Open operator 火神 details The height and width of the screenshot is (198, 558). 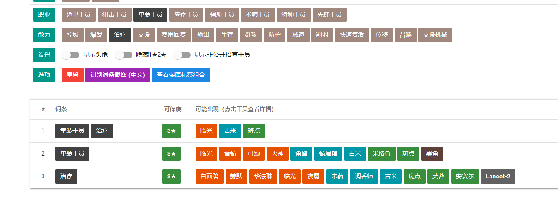277,154
